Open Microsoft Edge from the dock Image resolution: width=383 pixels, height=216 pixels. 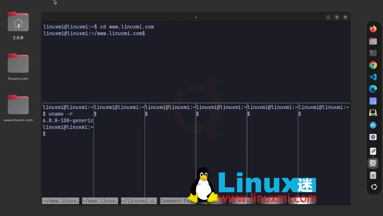pyautogui.click(x=373, y=89)
